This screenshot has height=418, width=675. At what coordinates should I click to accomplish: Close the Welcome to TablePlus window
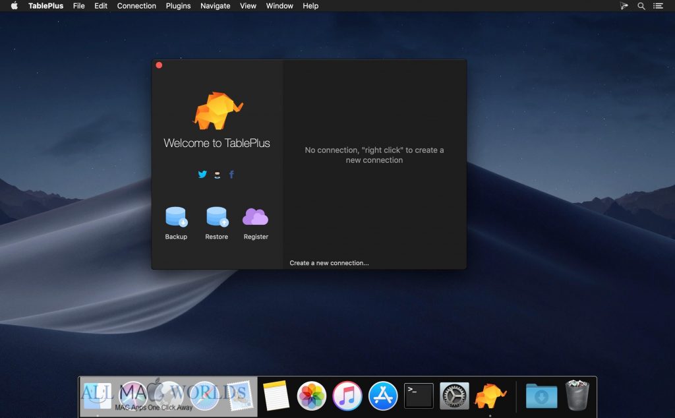point(159,65)
